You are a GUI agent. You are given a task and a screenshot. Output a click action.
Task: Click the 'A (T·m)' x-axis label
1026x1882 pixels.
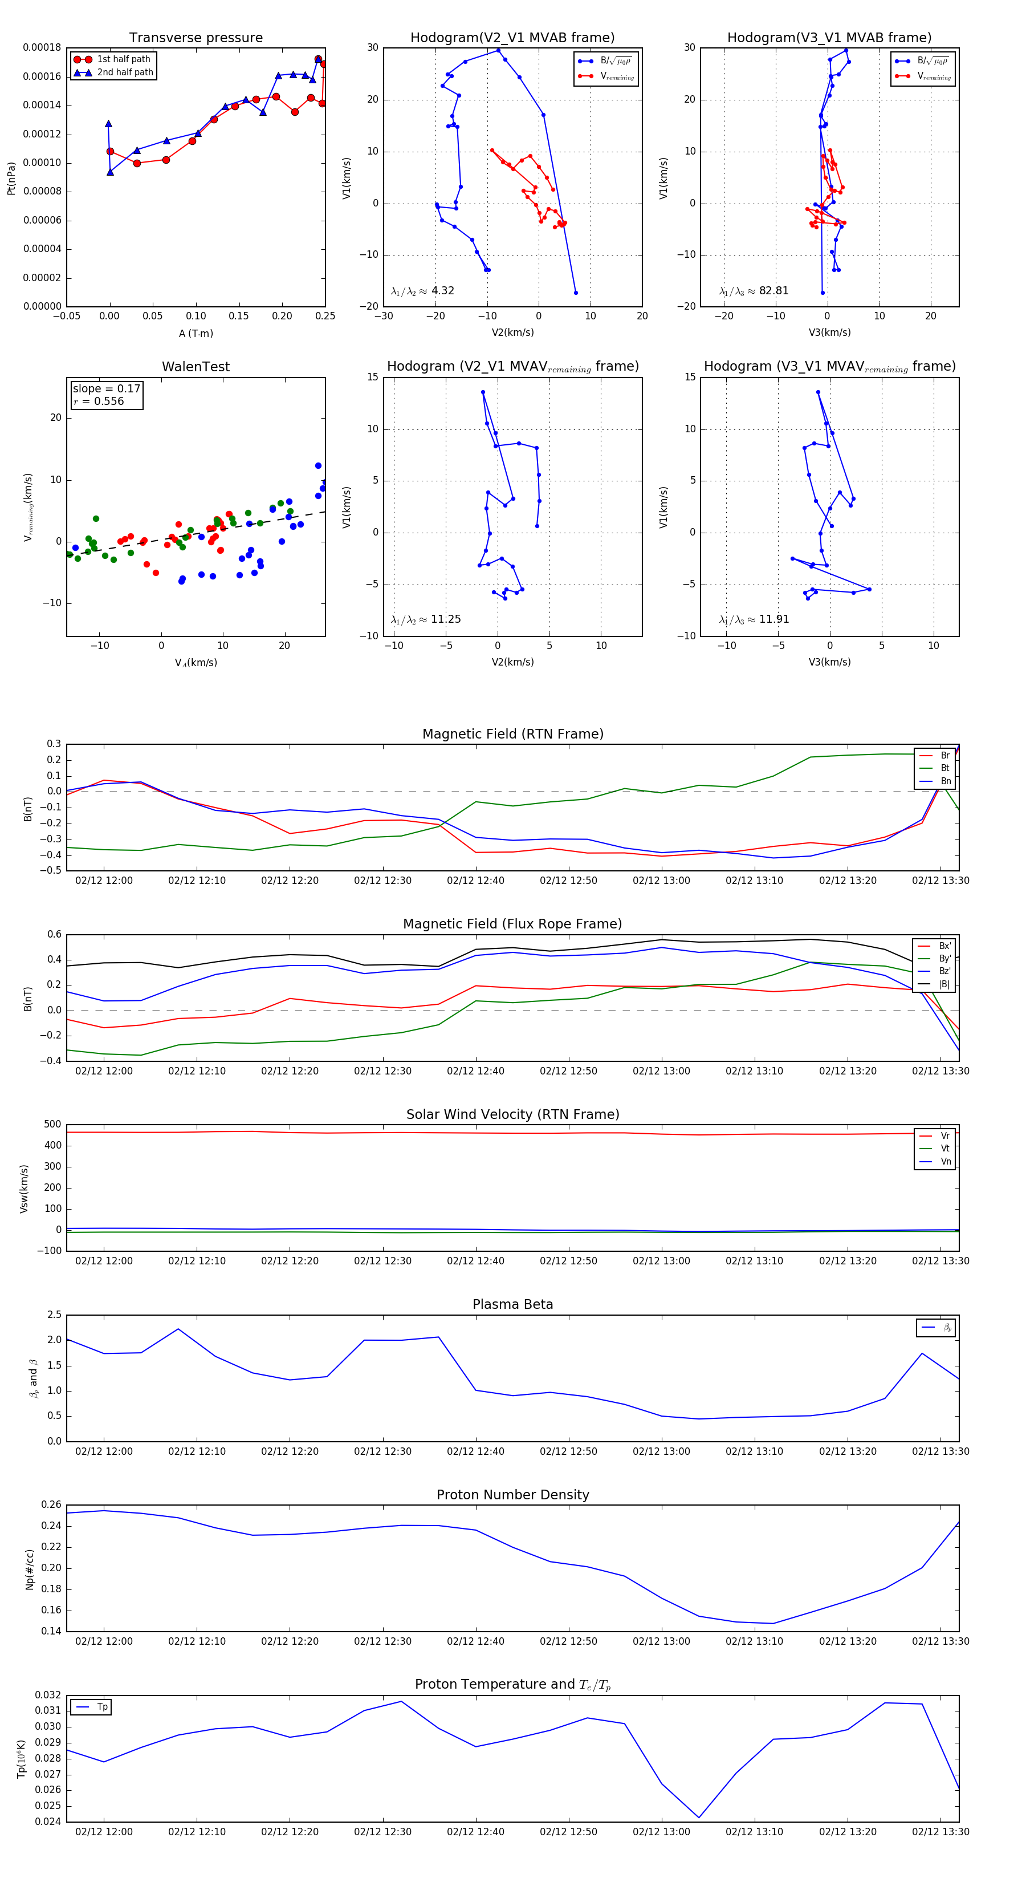pyautogui.click(x=196, y=333)
